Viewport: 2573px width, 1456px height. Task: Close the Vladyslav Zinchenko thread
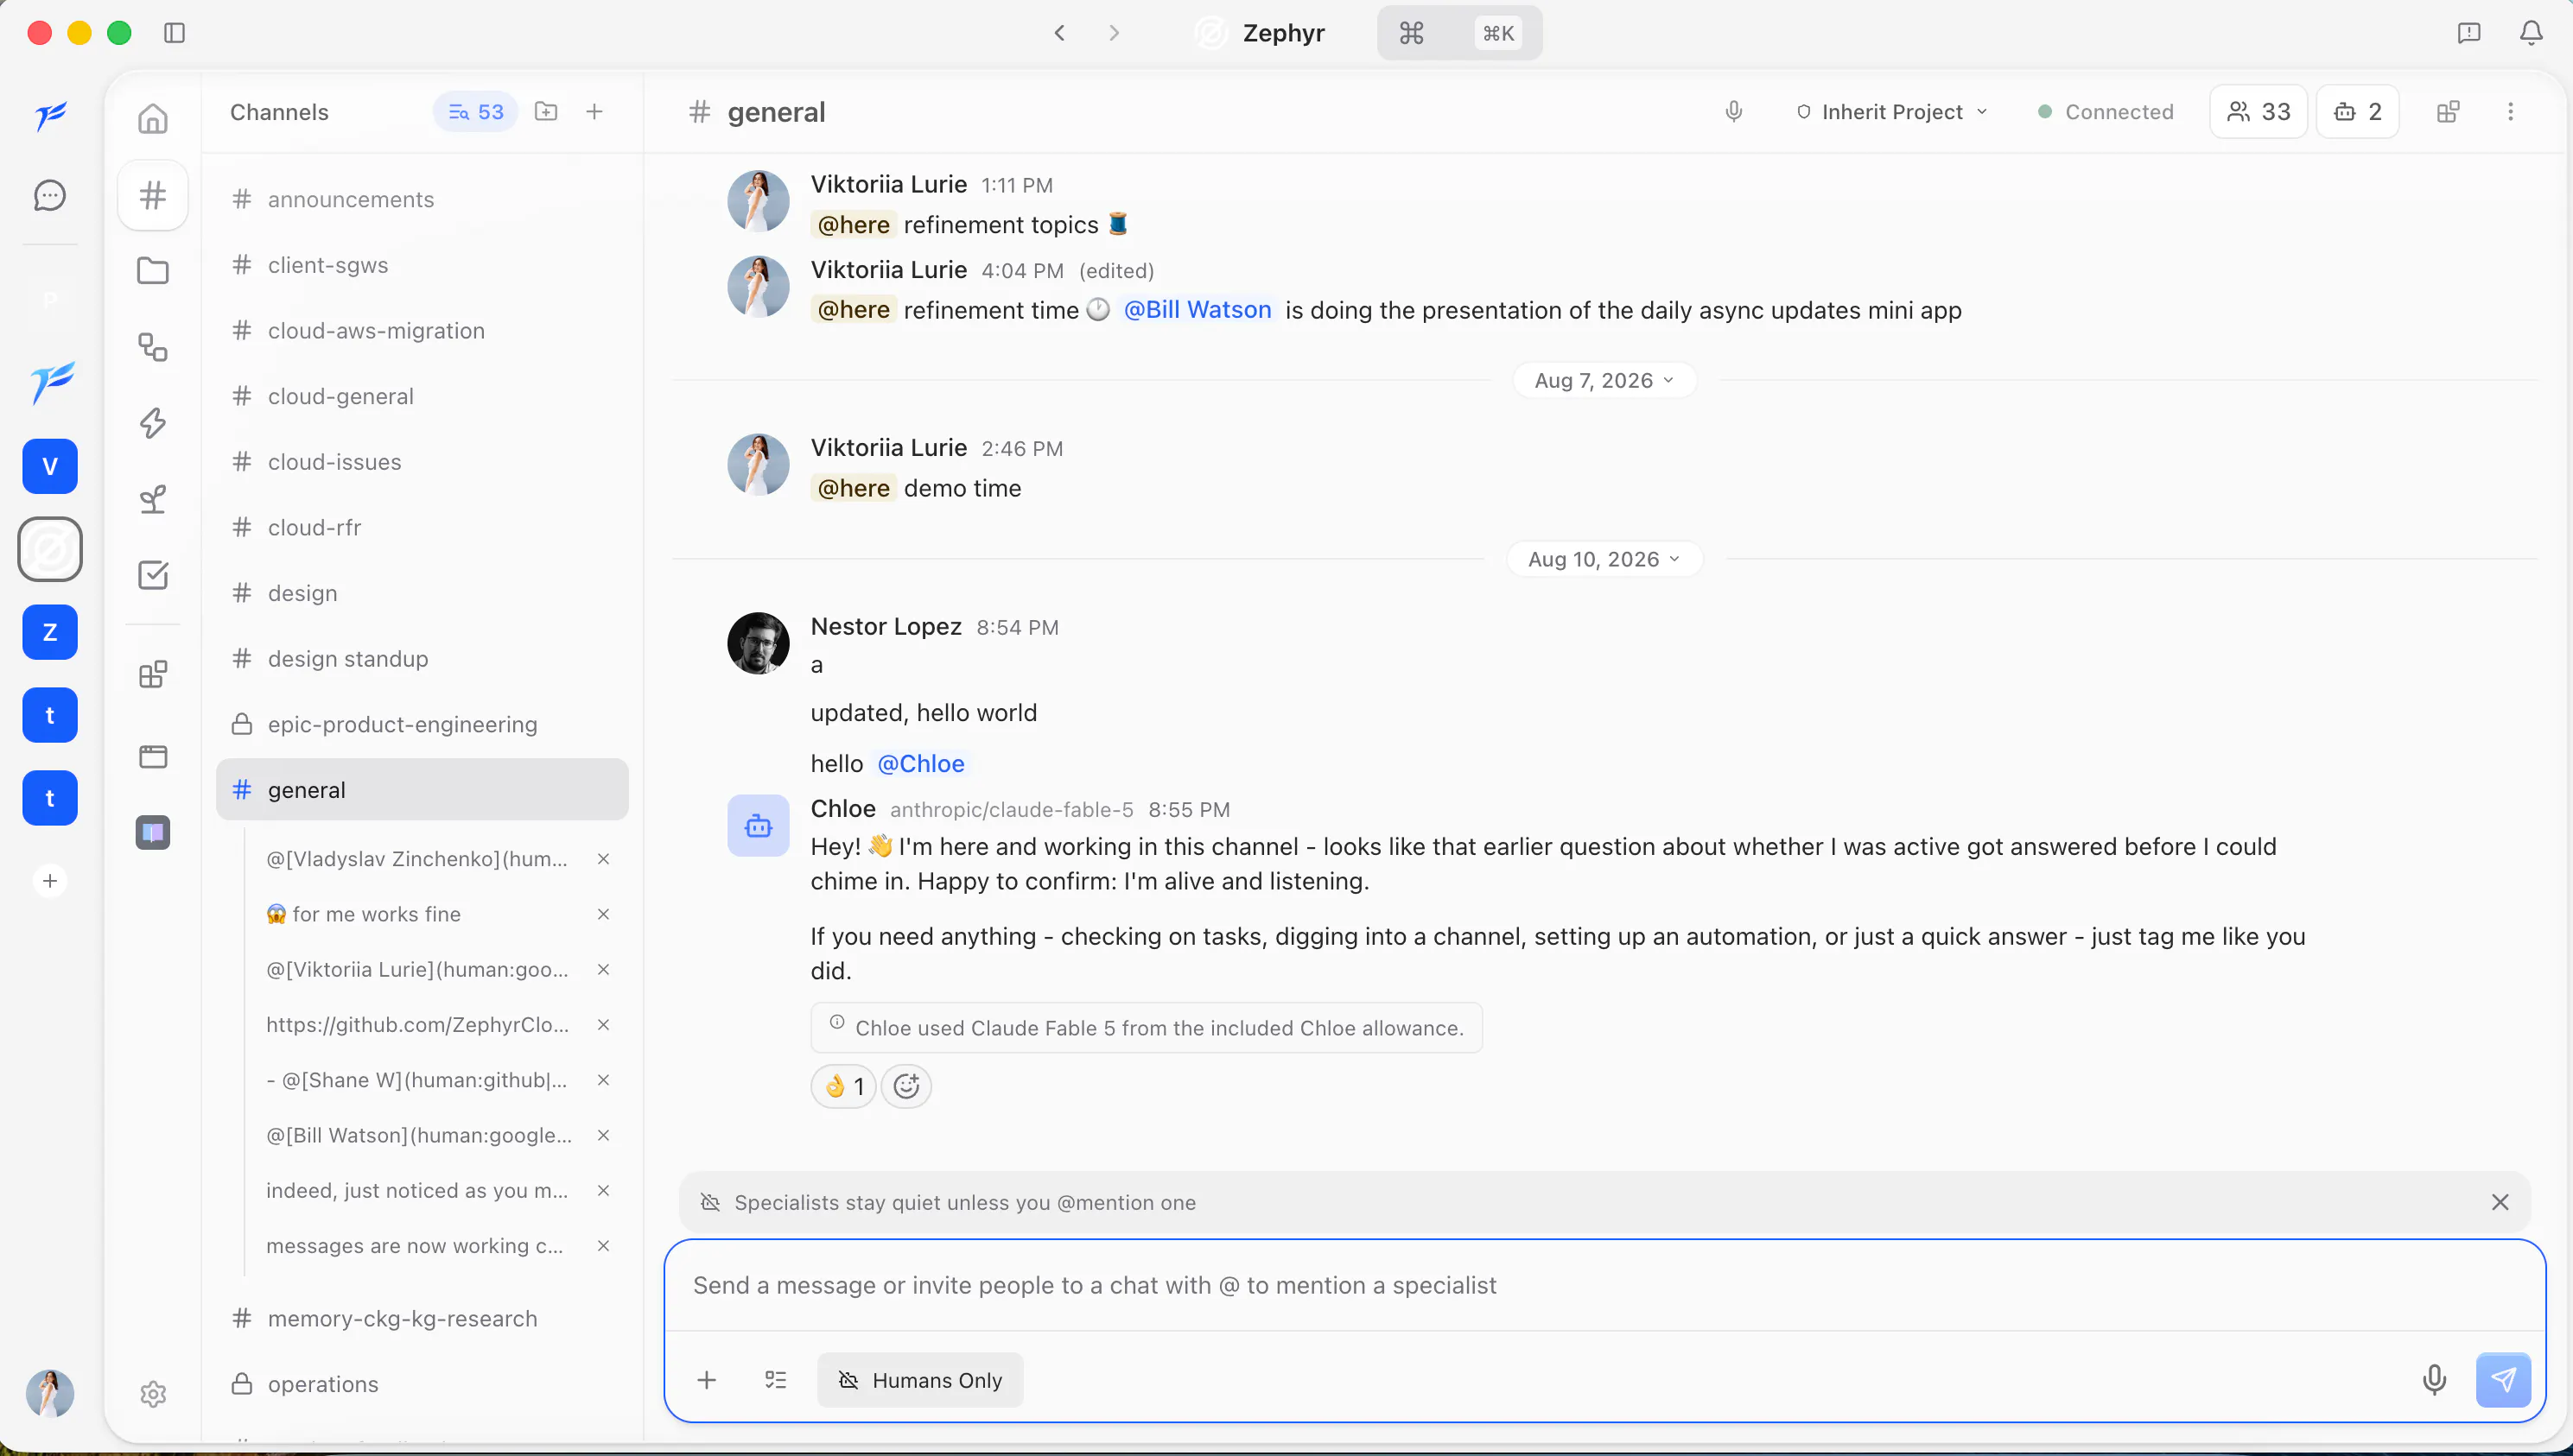click(x=603, y=859)
